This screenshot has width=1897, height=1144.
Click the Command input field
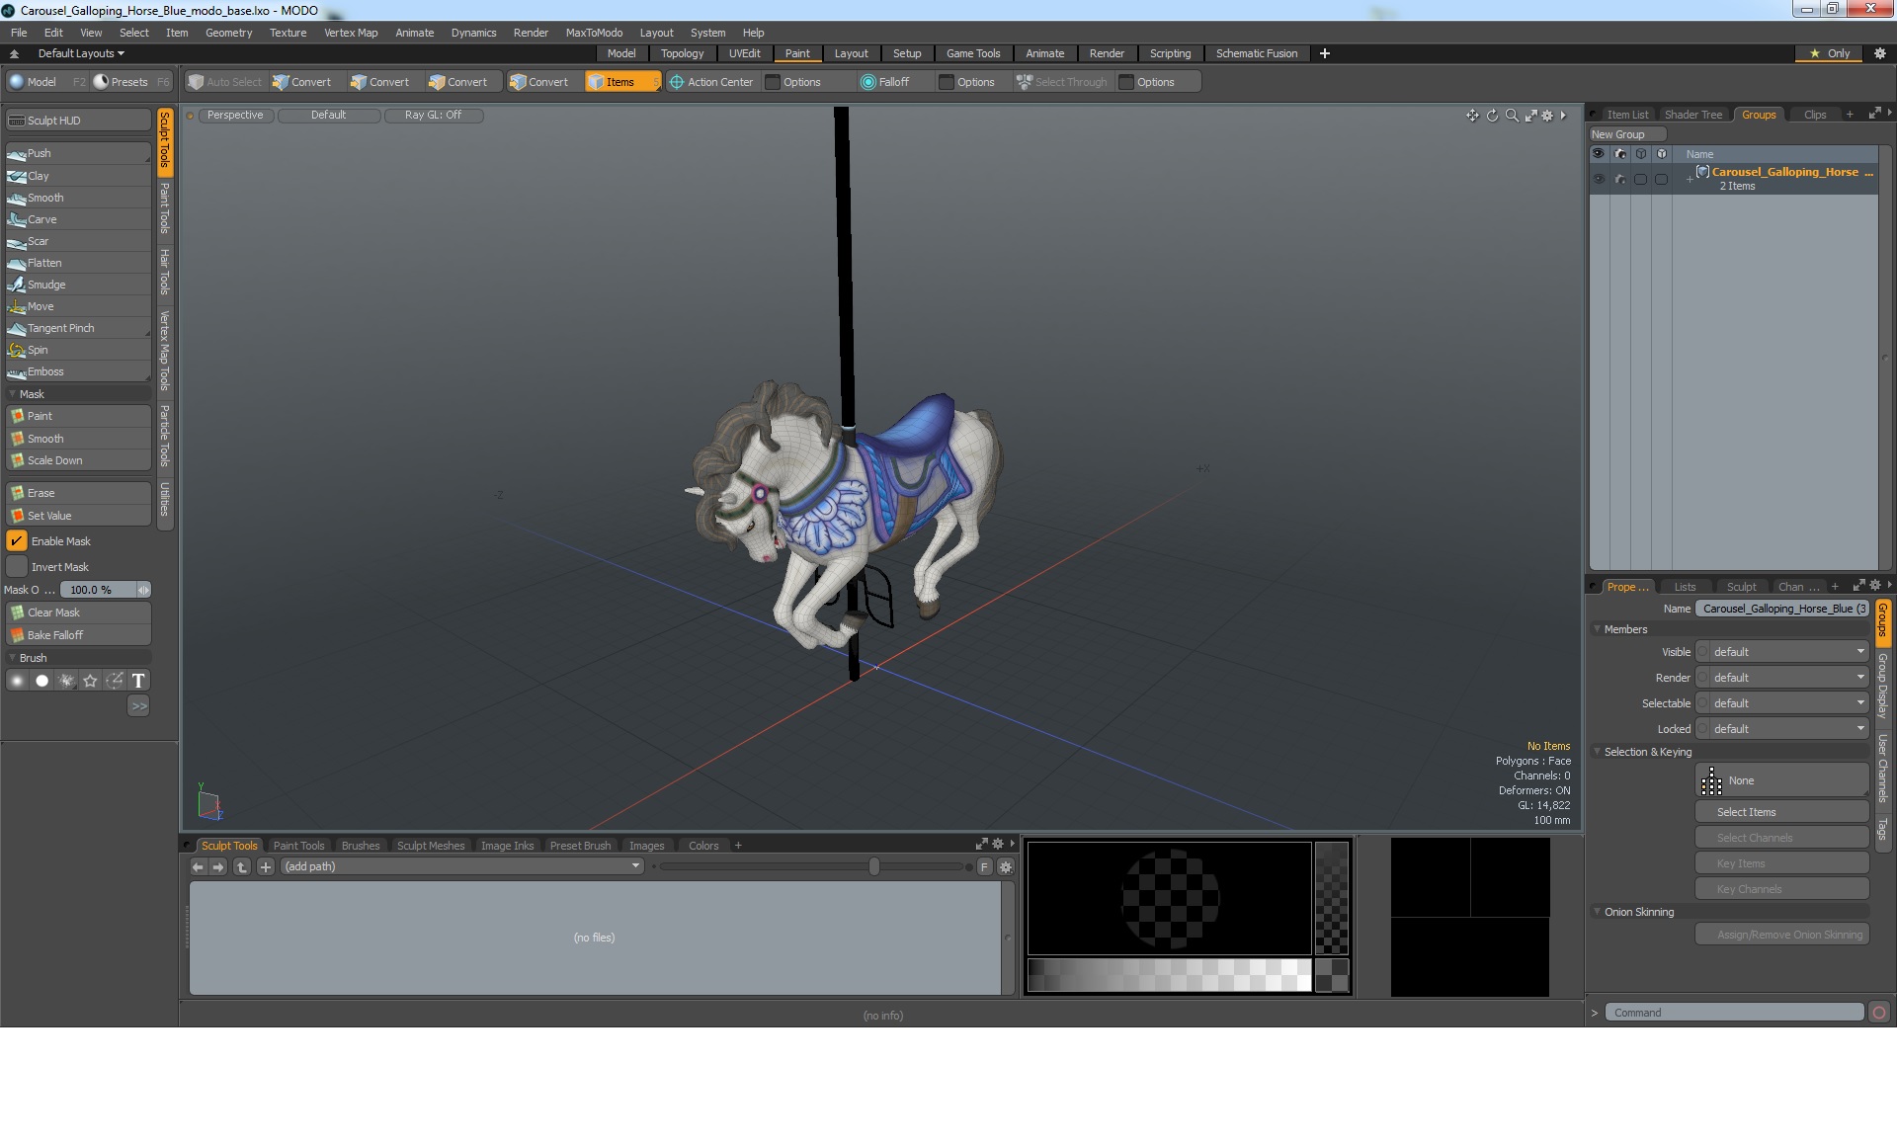point(1734,1013)
